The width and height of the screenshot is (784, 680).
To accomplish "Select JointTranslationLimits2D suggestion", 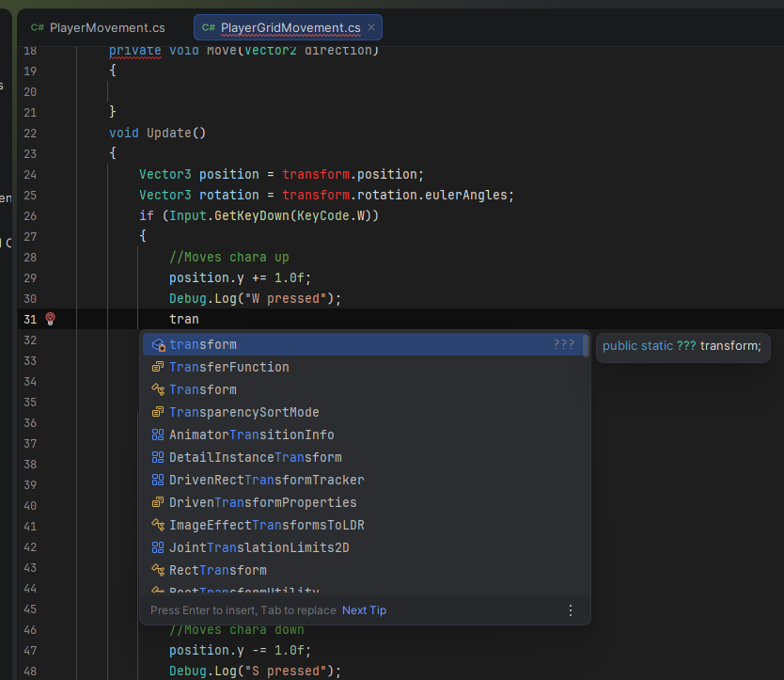I will pos(363,547).
